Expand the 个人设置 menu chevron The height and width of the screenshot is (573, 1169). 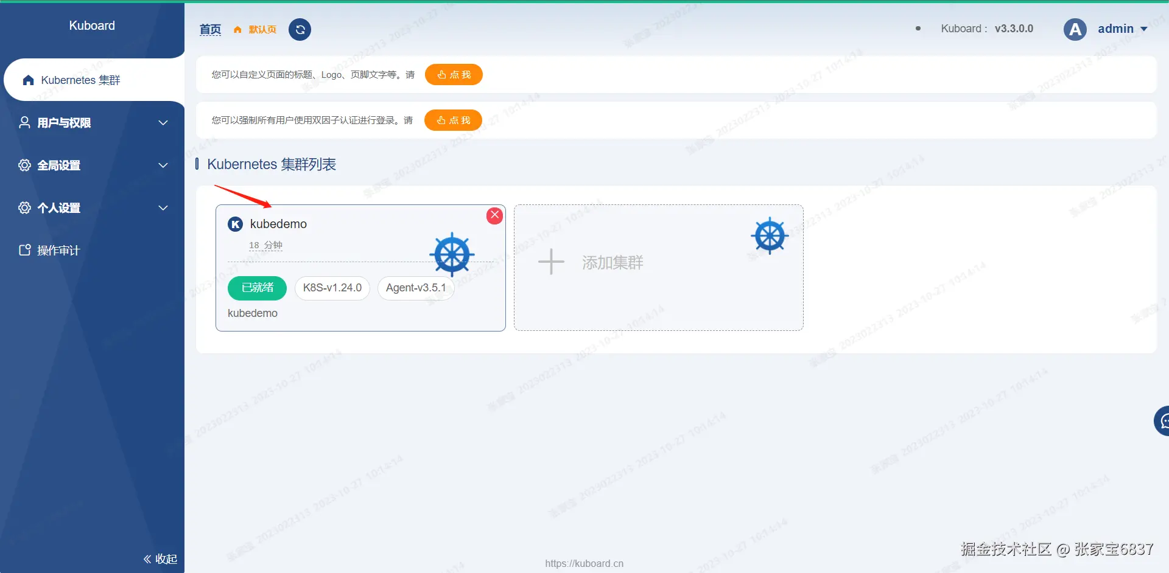coord(163,208)
